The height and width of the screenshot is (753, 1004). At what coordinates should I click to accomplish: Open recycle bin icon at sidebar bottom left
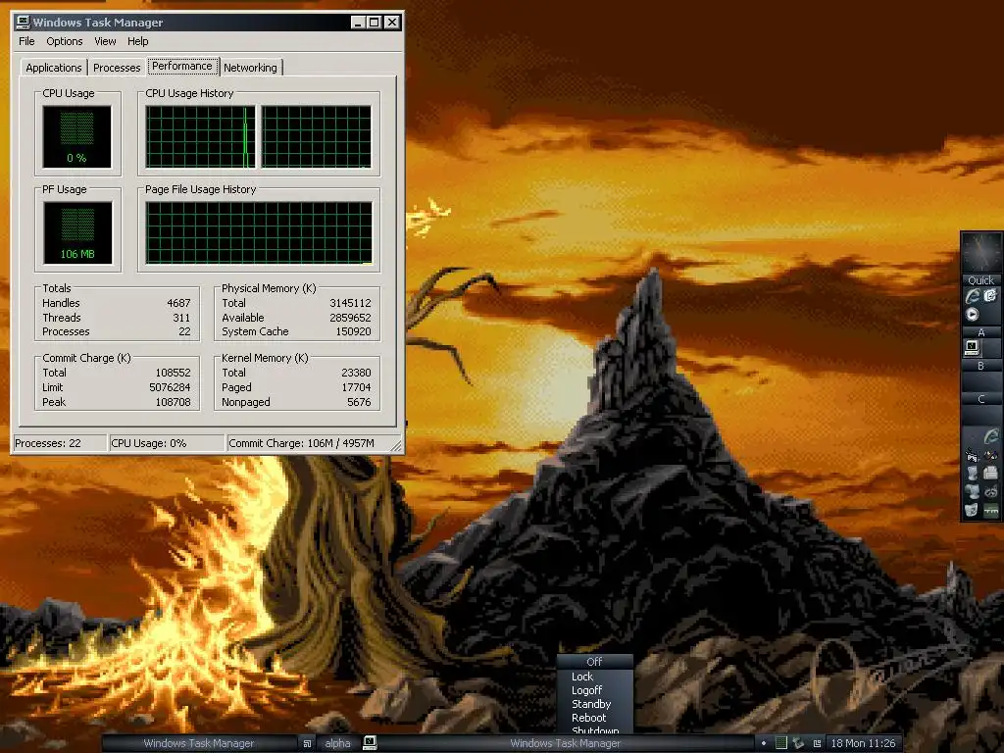point(972,510)
